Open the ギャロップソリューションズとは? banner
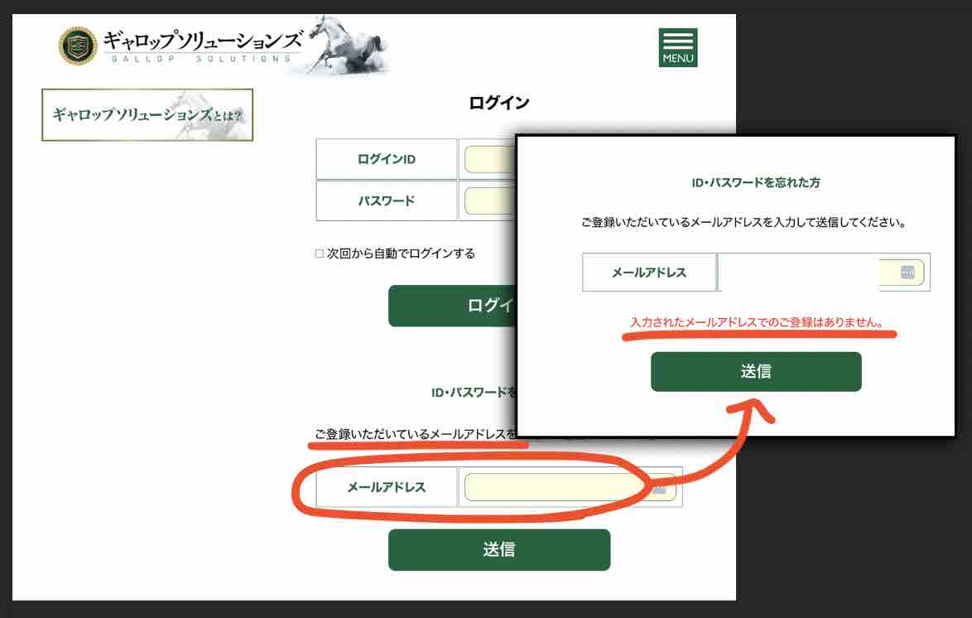972x618 pixels. [x=147, y=115]
